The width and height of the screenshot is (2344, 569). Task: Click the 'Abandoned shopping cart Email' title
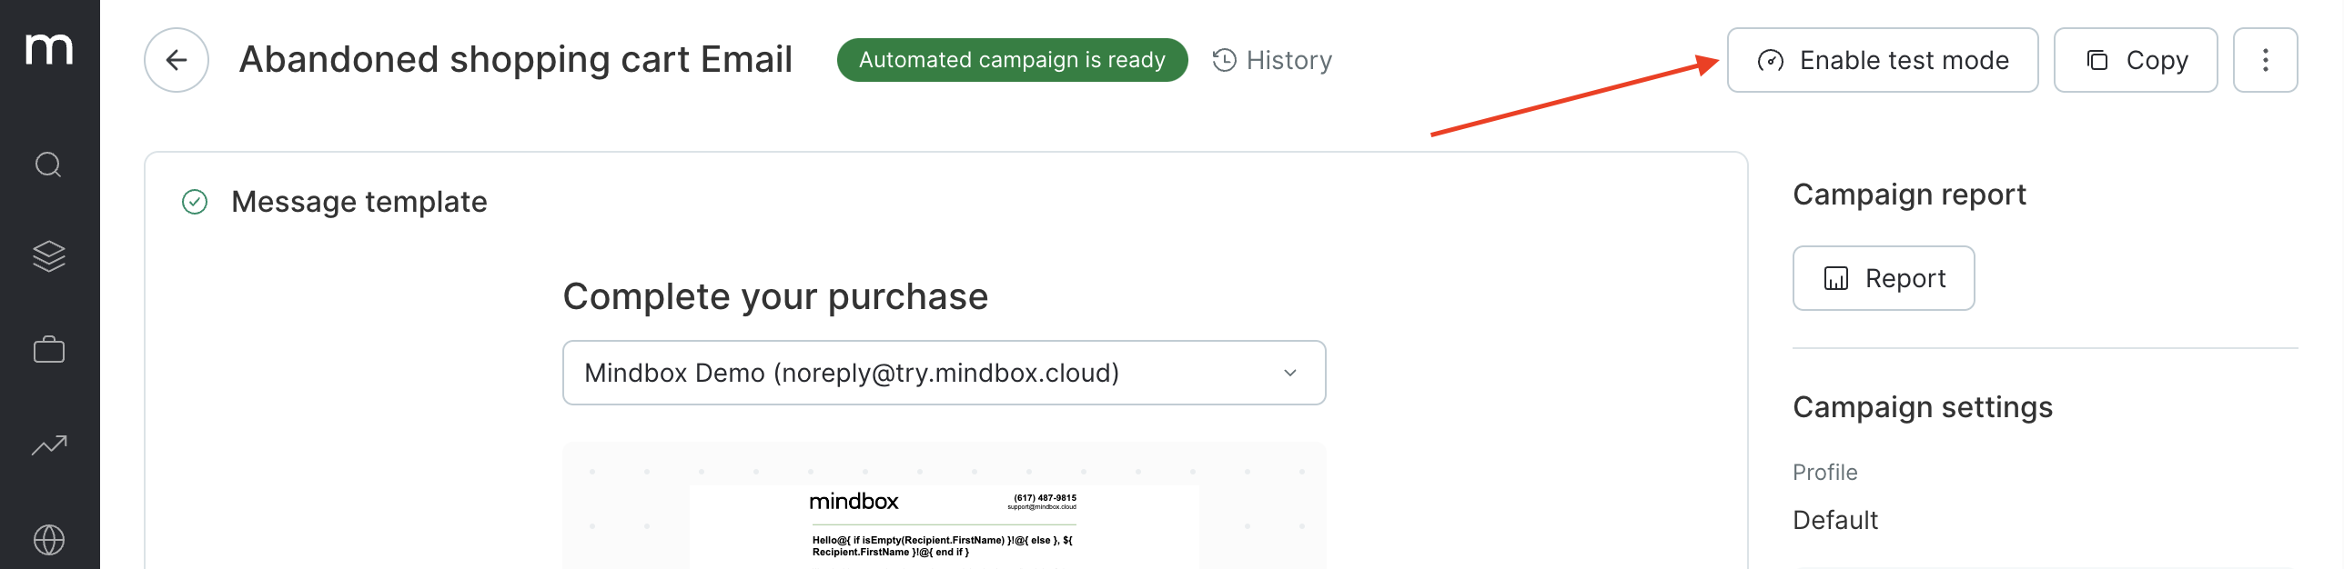tap(516, 60)
